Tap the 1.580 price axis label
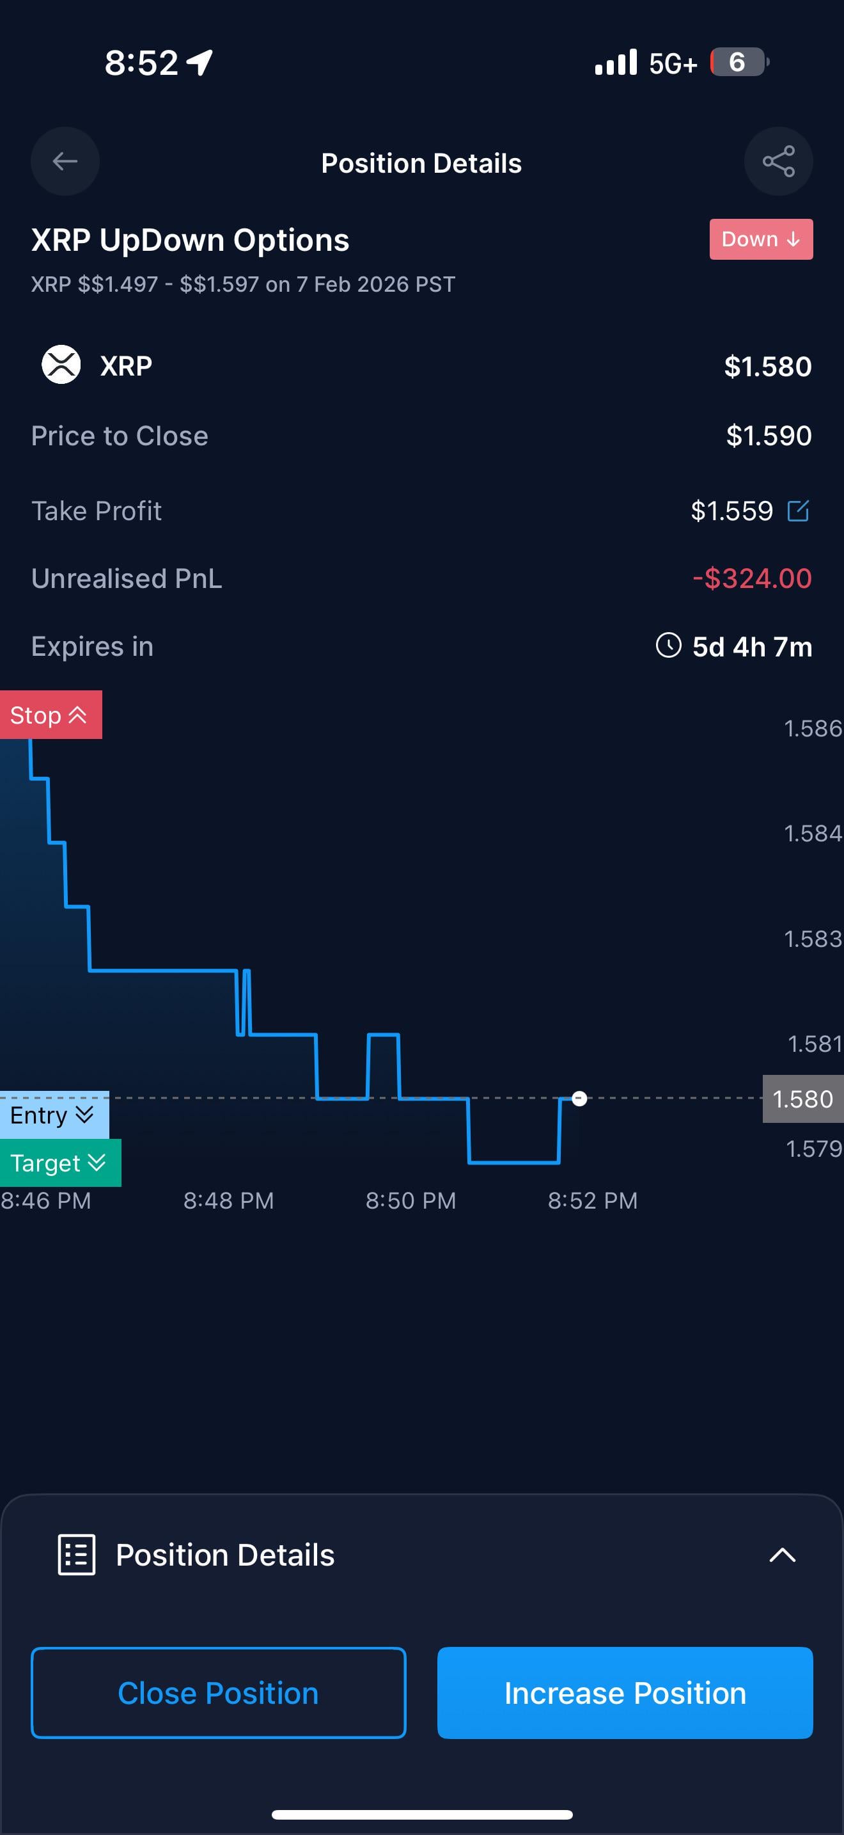 tap(802, 1099)
